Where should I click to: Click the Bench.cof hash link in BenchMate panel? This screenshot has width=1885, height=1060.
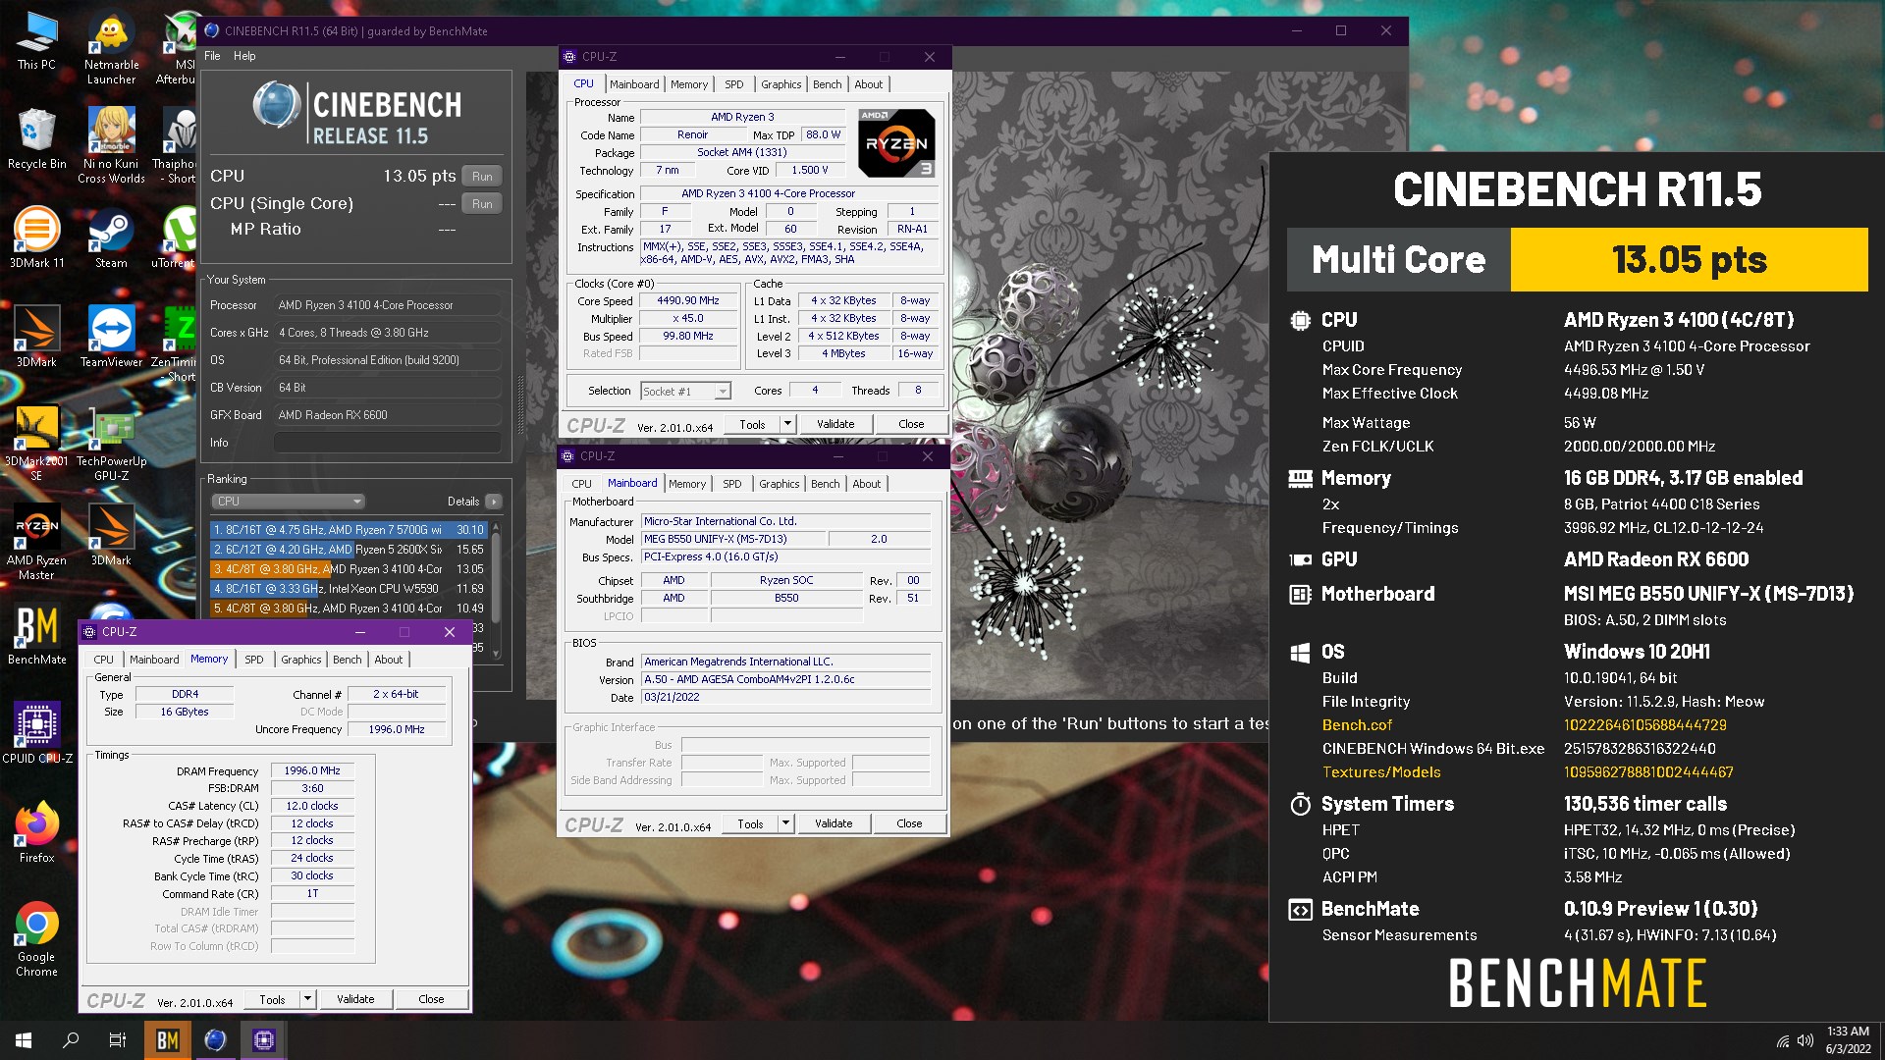[1644, 725]
